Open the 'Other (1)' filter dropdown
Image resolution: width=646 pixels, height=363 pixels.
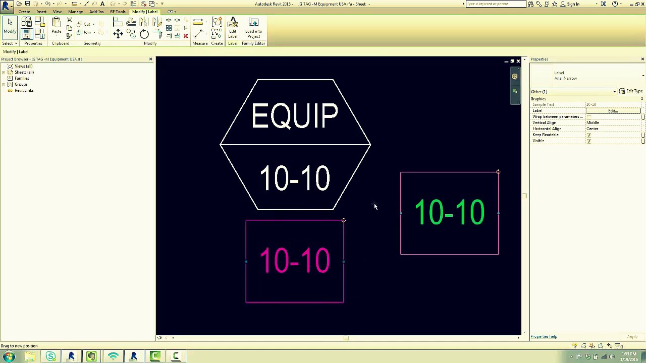coord(573,92)
